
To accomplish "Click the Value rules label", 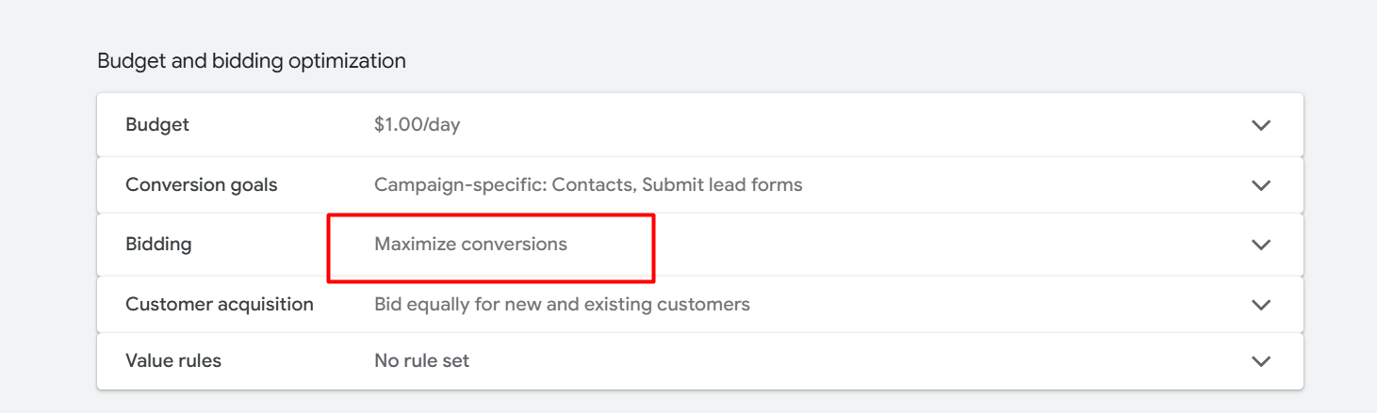I will pyautogui.click(x=173, y=361).
